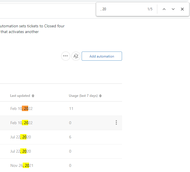Select the Usage (last 7 days) header text
This screenshot has height=172, width=190.
pos(83,96)
